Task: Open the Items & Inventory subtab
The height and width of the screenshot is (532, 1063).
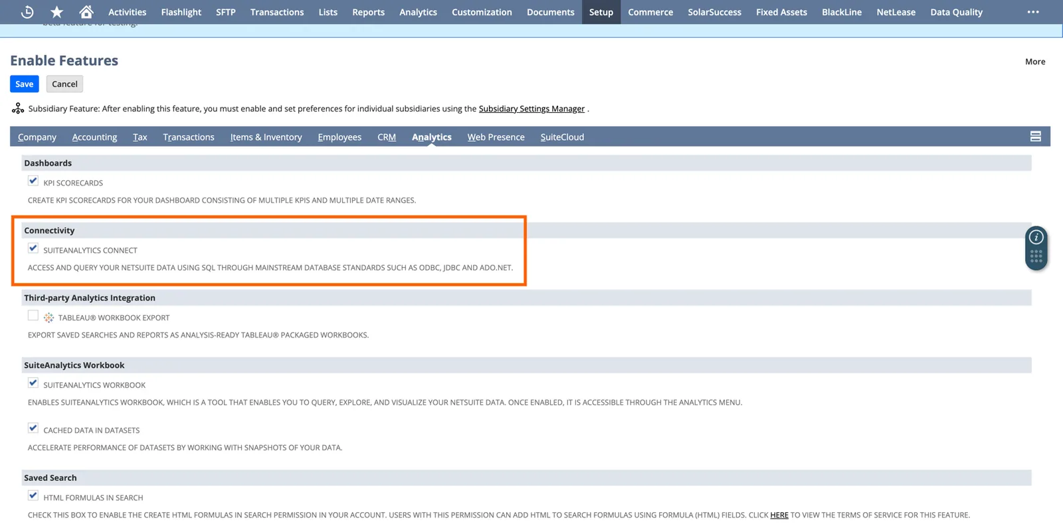Action: [x=266, y=137]
